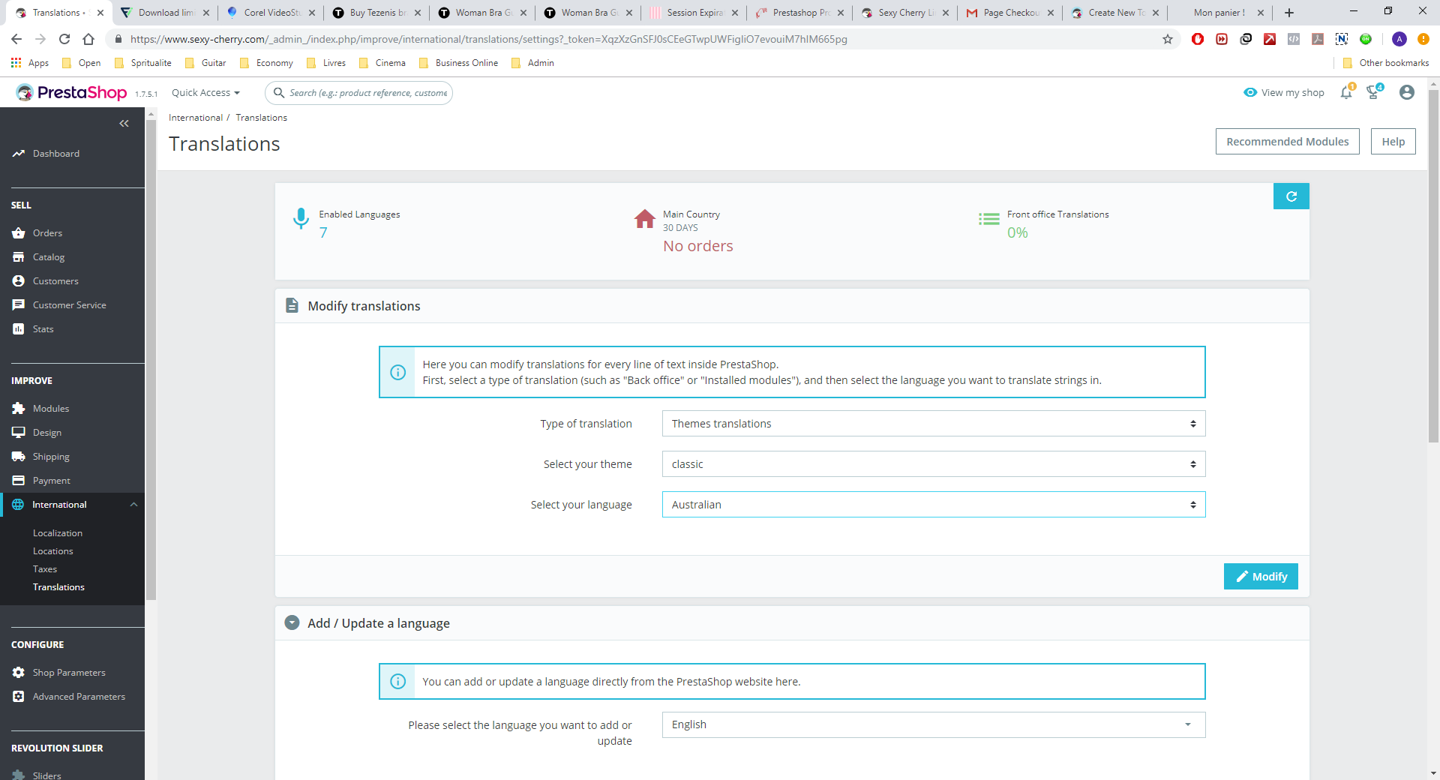The height and width of the screenshot is (780, 1440).
Task: Bookmark this page with star icon
Action: tap(1168, 39)
